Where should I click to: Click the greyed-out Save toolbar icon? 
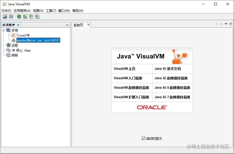pyautogui.click(x=11, y=17)
